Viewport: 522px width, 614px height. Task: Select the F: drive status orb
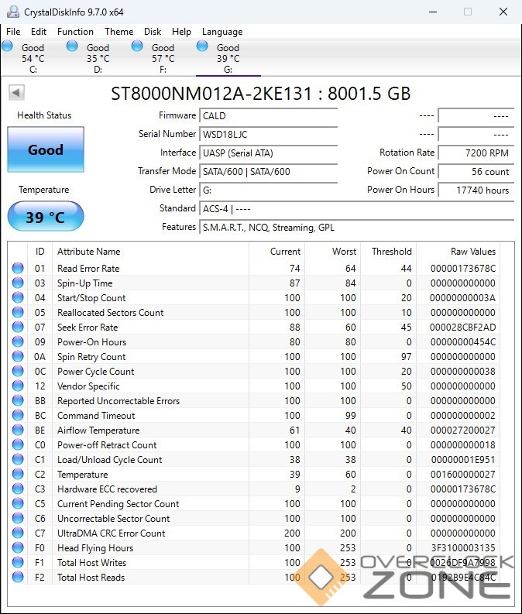pos(138,46)
